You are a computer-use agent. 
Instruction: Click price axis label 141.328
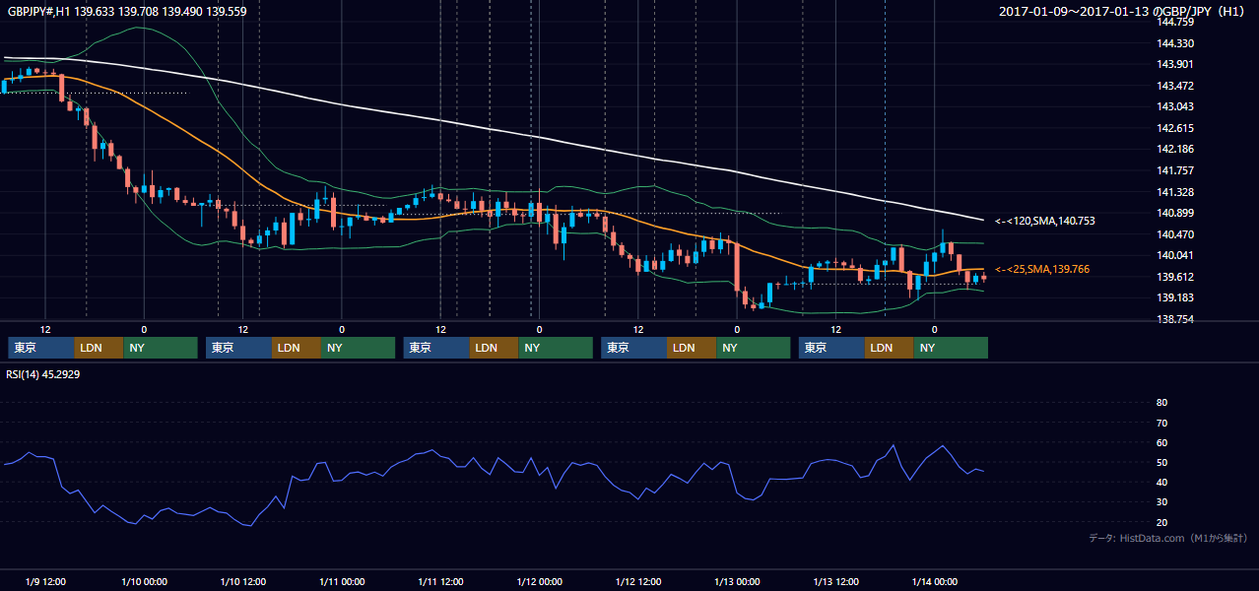(x=1175, y=192)
